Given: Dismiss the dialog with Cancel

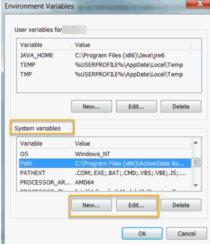Looking at the screenshot, I should [187, 233].
